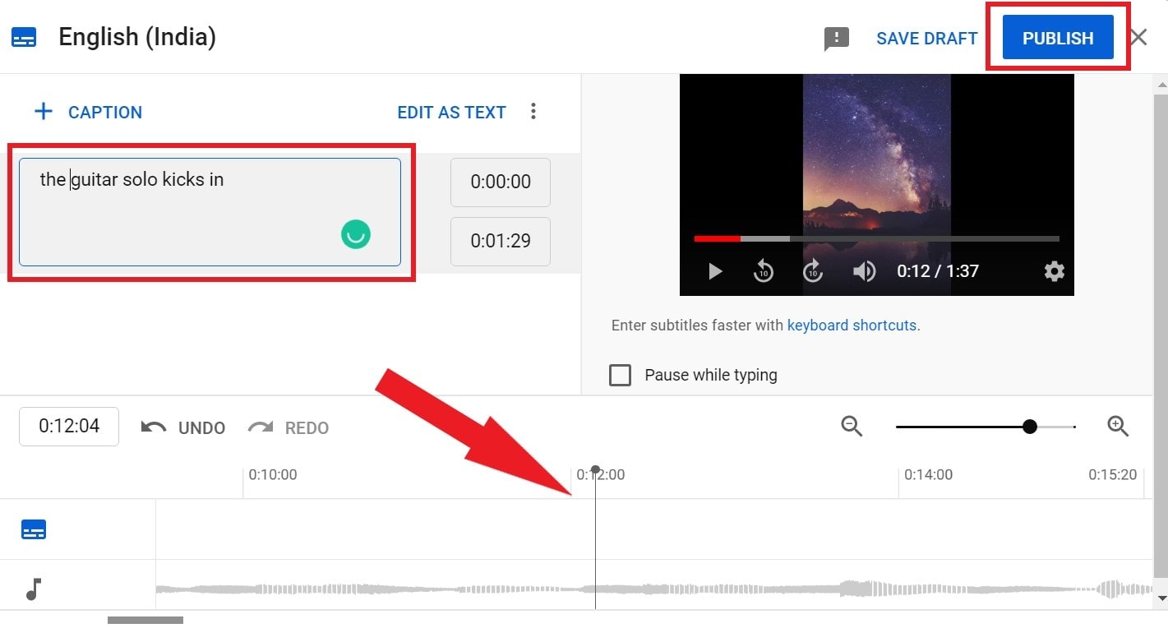Select the audio track music note icon
Viewport: 1168px width, 628px height.
coord(34,589)
